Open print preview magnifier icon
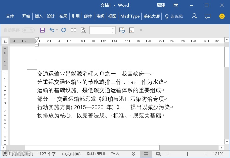 (83, 30)
